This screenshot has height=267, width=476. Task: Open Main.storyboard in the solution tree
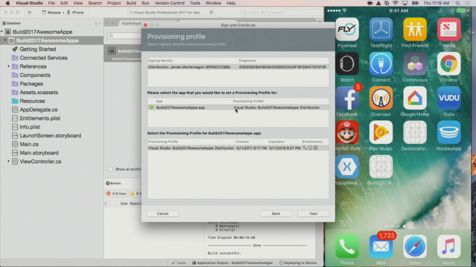click(39, 153)
